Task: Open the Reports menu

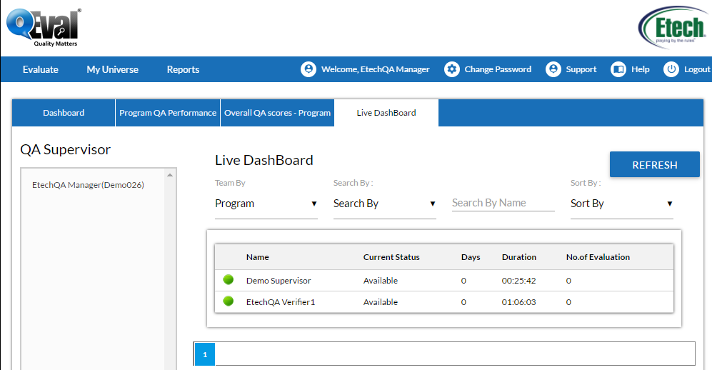Action: point(183,69)
